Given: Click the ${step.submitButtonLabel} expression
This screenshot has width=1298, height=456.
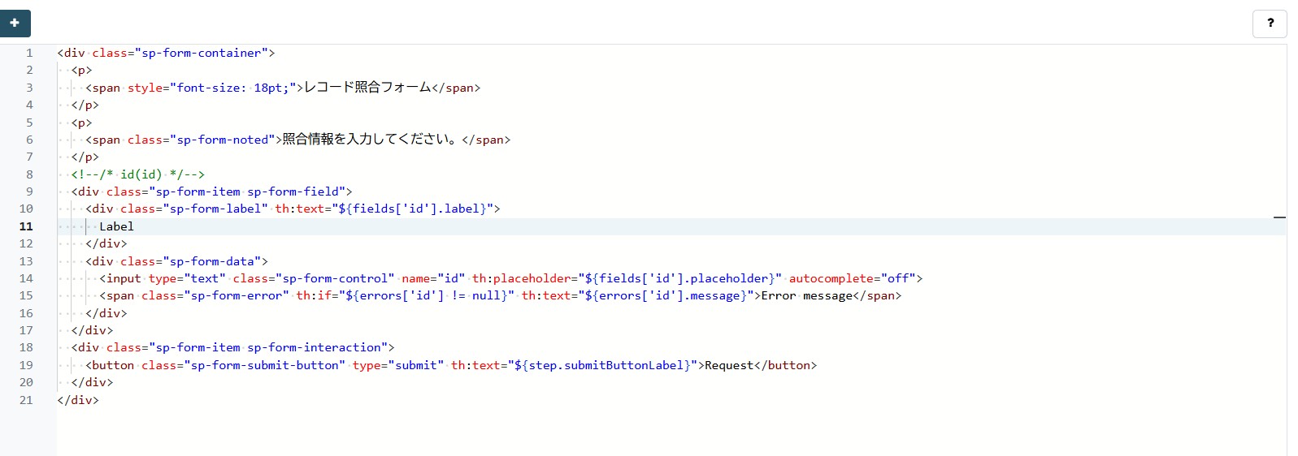Looking at the screenshot, I should [x=603, y=365].
